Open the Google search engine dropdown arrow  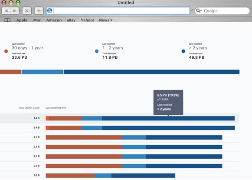pyautogui.click(x=201, y=11)
